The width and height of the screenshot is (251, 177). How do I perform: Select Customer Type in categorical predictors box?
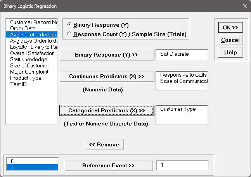(x=178, y=109)
